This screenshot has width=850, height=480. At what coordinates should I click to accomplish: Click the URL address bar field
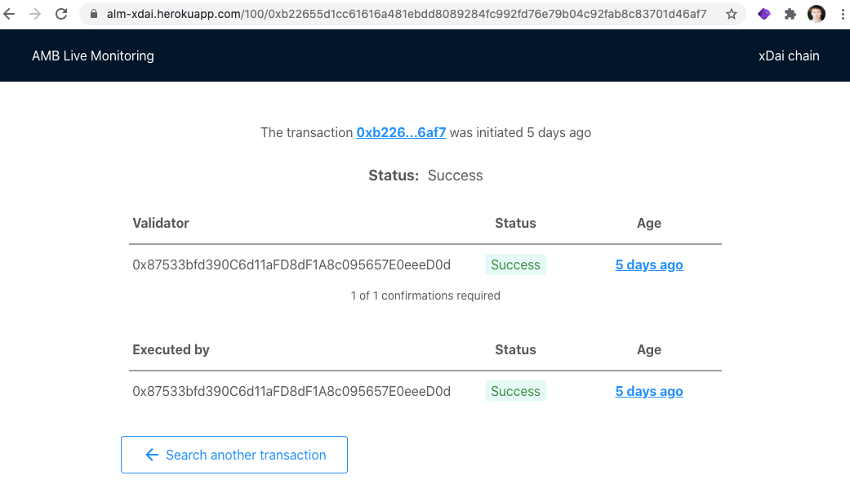[x=407, y=14]
